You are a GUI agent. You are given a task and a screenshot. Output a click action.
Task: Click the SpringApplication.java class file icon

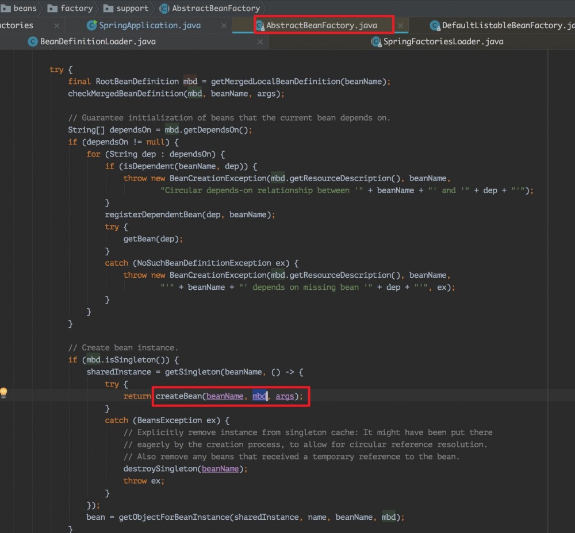tap(91, 25)
